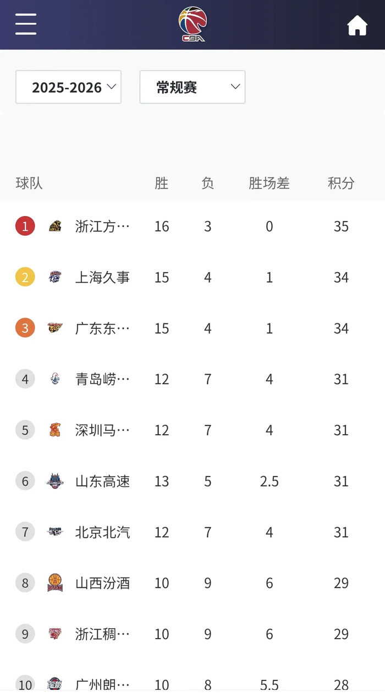Select the 山东高速 team name
385x697 pixels.
coord(102,482)
